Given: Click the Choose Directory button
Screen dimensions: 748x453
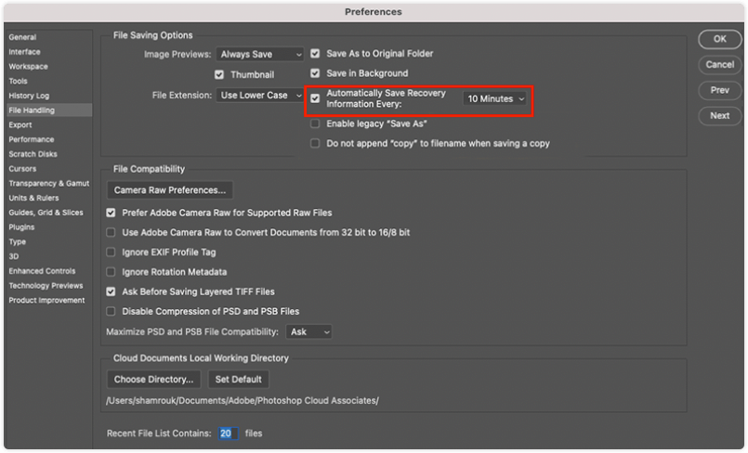Looking at the screenshot, I should [x=153, y=379].
